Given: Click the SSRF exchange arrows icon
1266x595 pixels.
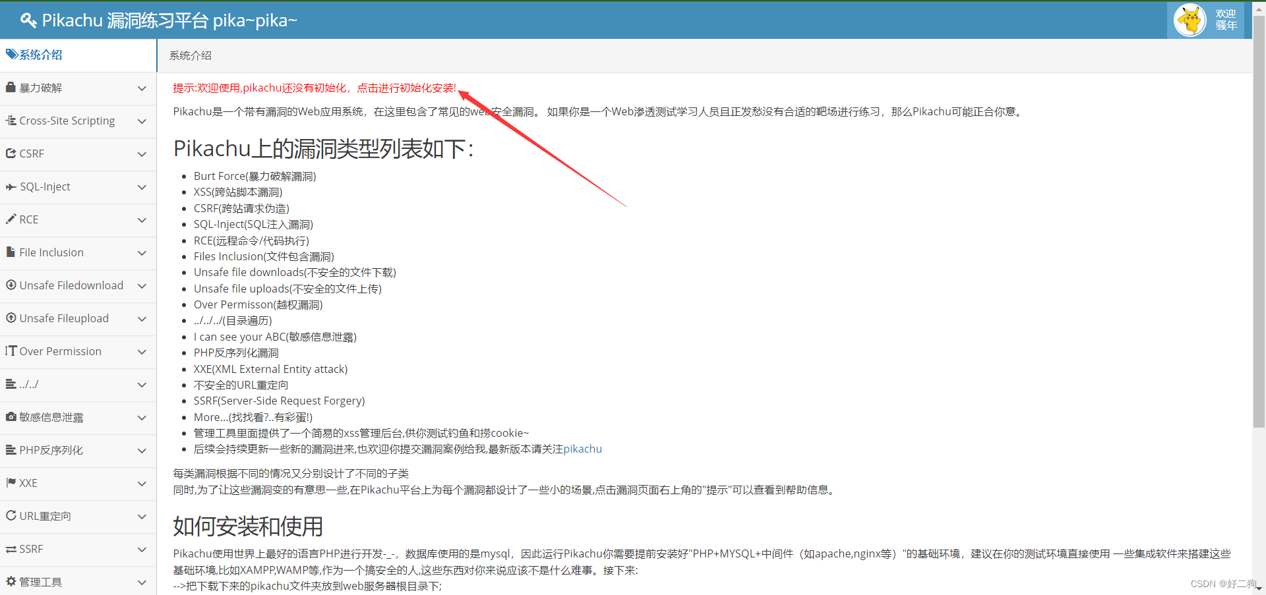Looking at the screenshot, I should coord(11,548).
